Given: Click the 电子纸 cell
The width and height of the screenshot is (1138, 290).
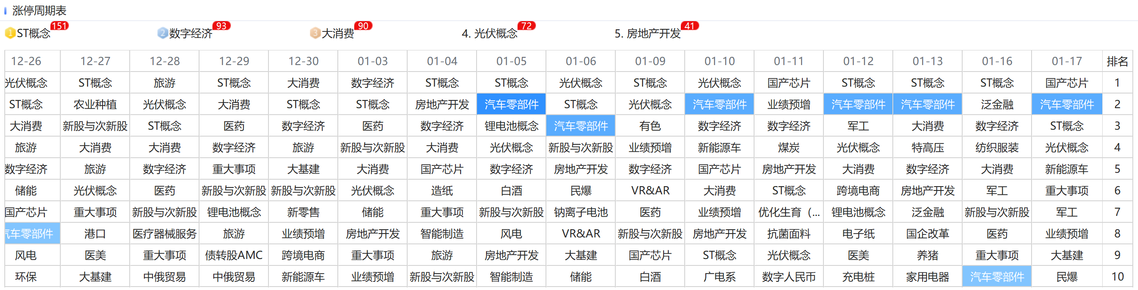Looking at the screenshot, I should click(x=858, y=234).
